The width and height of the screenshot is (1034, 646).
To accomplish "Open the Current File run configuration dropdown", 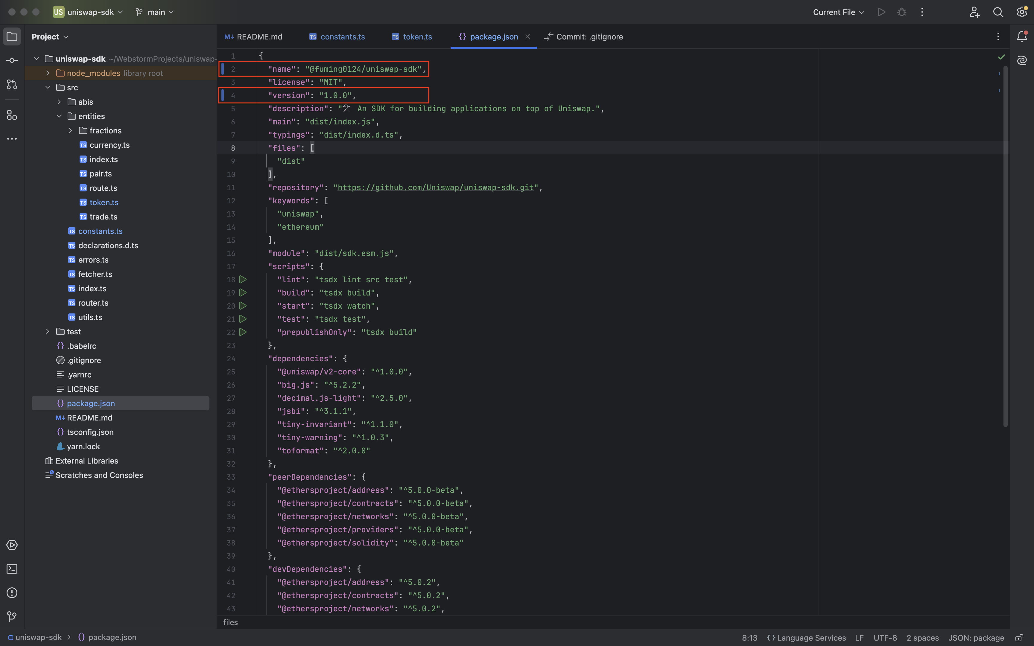I will point(838,12).
